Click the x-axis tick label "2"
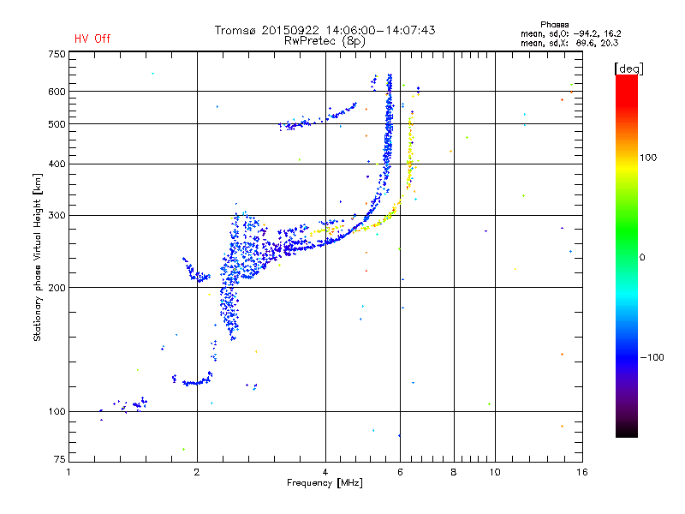This screenshot has height=514, width=685. pos(197,472)
